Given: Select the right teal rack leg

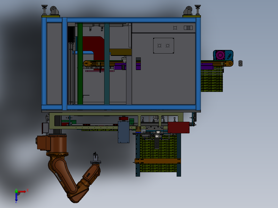Looking at the screenshot, I should pyautogui.click(x=179, y=155).
